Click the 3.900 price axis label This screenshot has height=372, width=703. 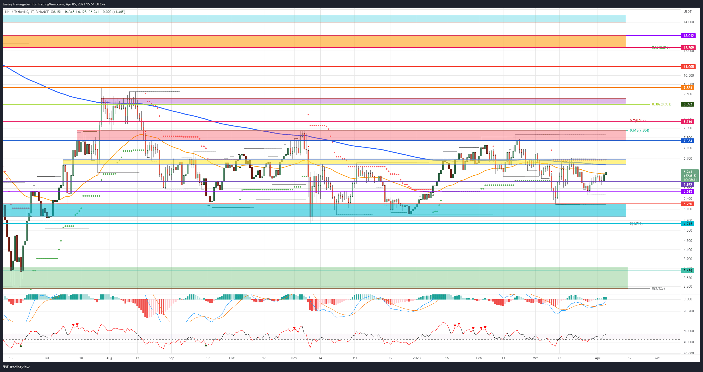click(x=688, y=259)
